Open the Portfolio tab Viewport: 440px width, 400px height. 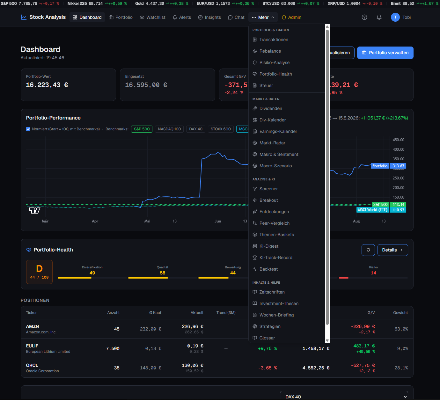click(121, 17)
